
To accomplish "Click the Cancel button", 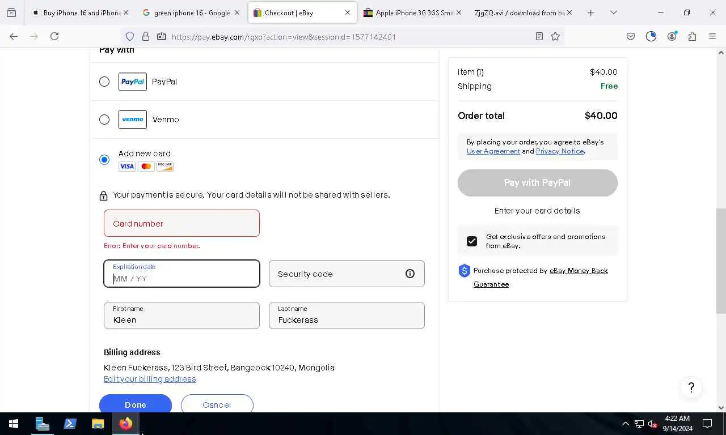I will [x=217, y=404].
